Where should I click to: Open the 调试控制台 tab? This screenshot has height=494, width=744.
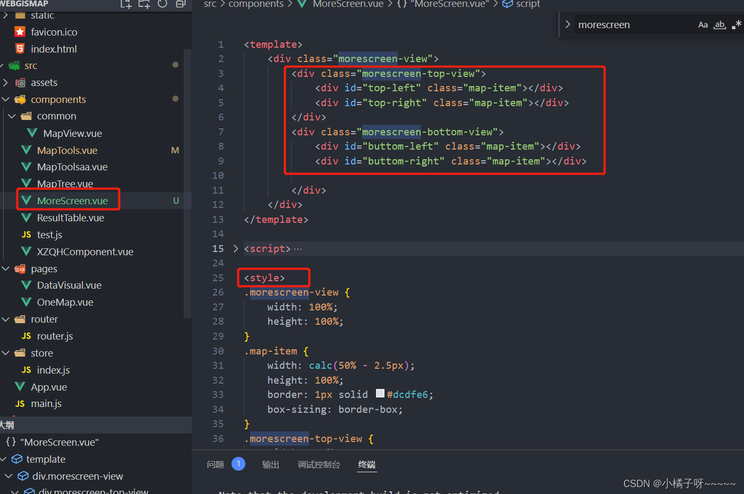[x=319, y=464]
